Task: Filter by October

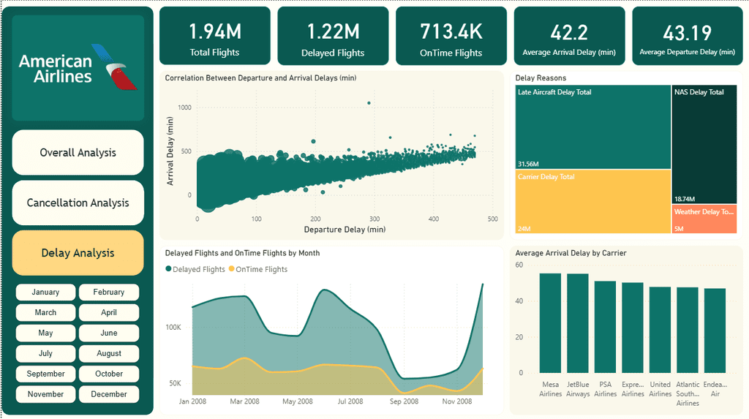Action: [109, 374]
